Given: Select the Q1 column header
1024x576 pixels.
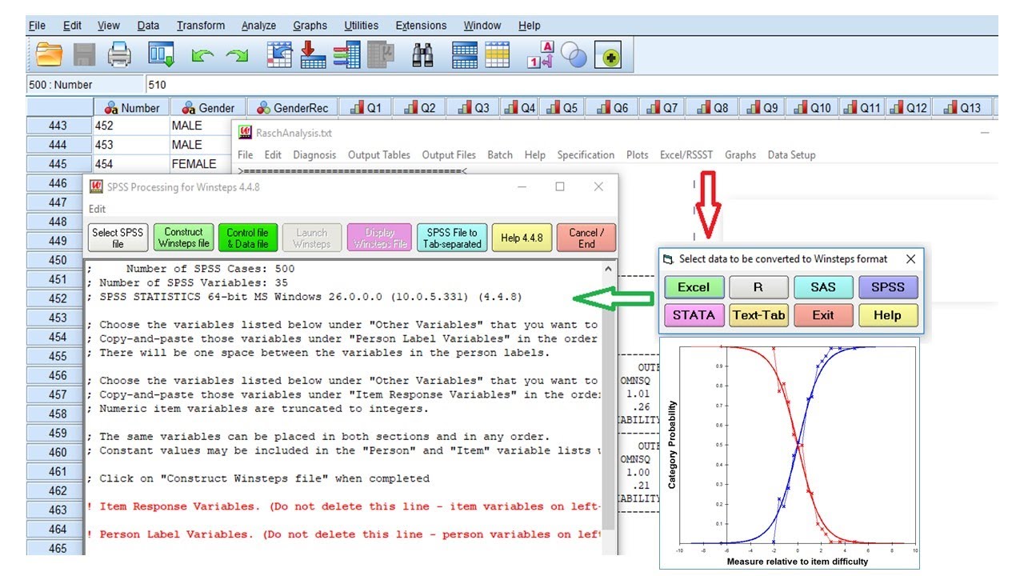Looking at the screenshot, I should click(x=366, y=108).
